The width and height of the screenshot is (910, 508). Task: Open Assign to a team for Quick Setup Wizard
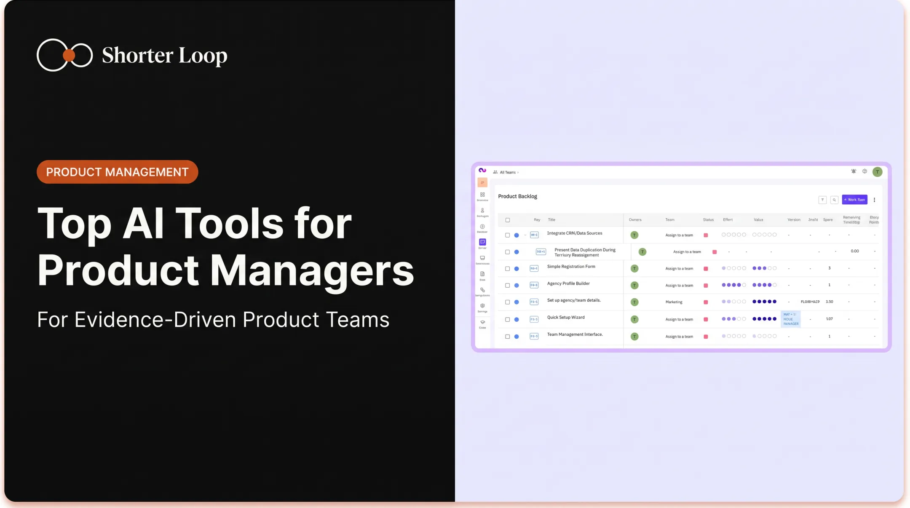(679, 319)
